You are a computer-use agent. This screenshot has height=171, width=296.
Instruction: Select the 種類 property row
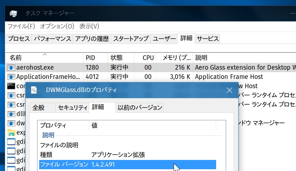(x=128, y=155)
